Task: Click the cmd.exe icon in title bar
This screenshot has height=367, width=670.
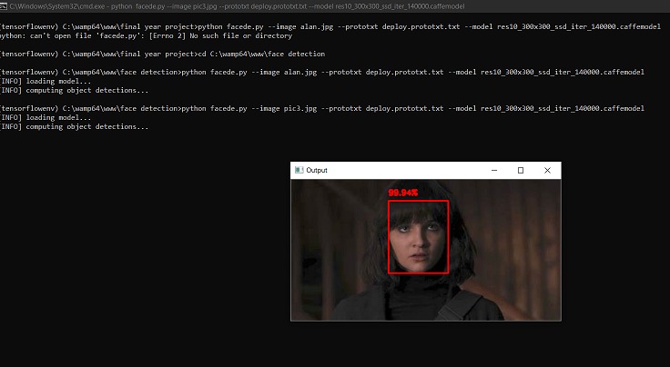Action: coord(3,6)
